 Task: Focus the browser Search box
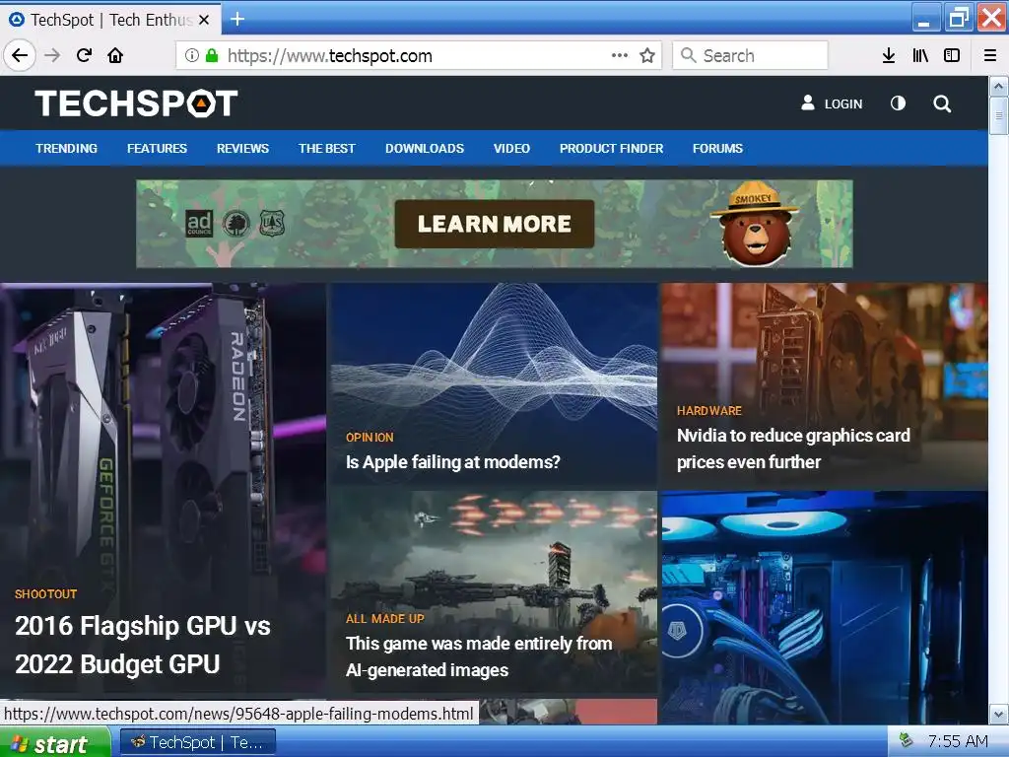[750, 55]
